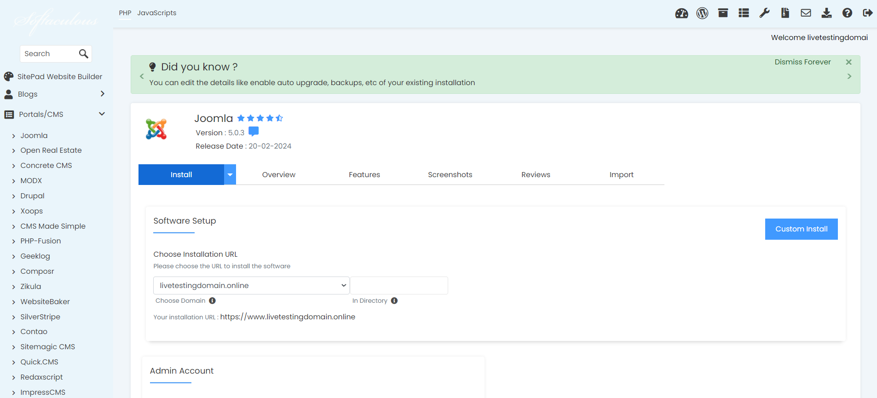Select Quick.CMS in sidebar
The image size is (877, 398).
click(39, 362)
